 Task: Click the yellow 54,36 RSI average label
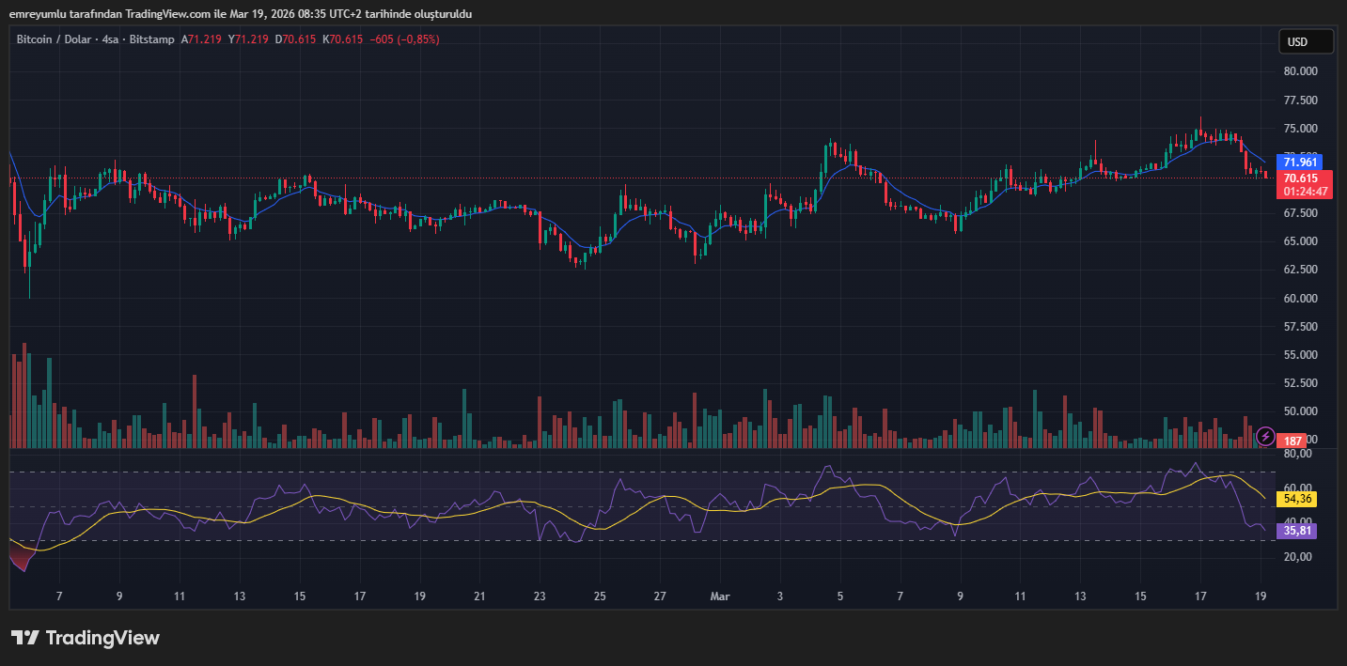[1297, 499]
